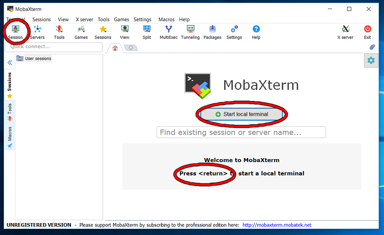The width and height of the screenshot is (384, 235).
Task: Open the Packages toolbar icon
Action: click(212, 32)
